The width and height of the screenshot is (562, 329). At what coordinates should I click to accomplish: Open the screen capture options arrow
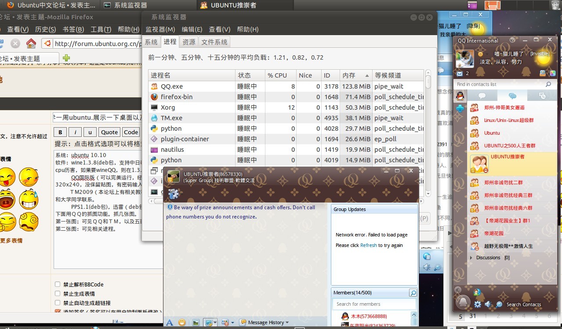click(215, 322)
